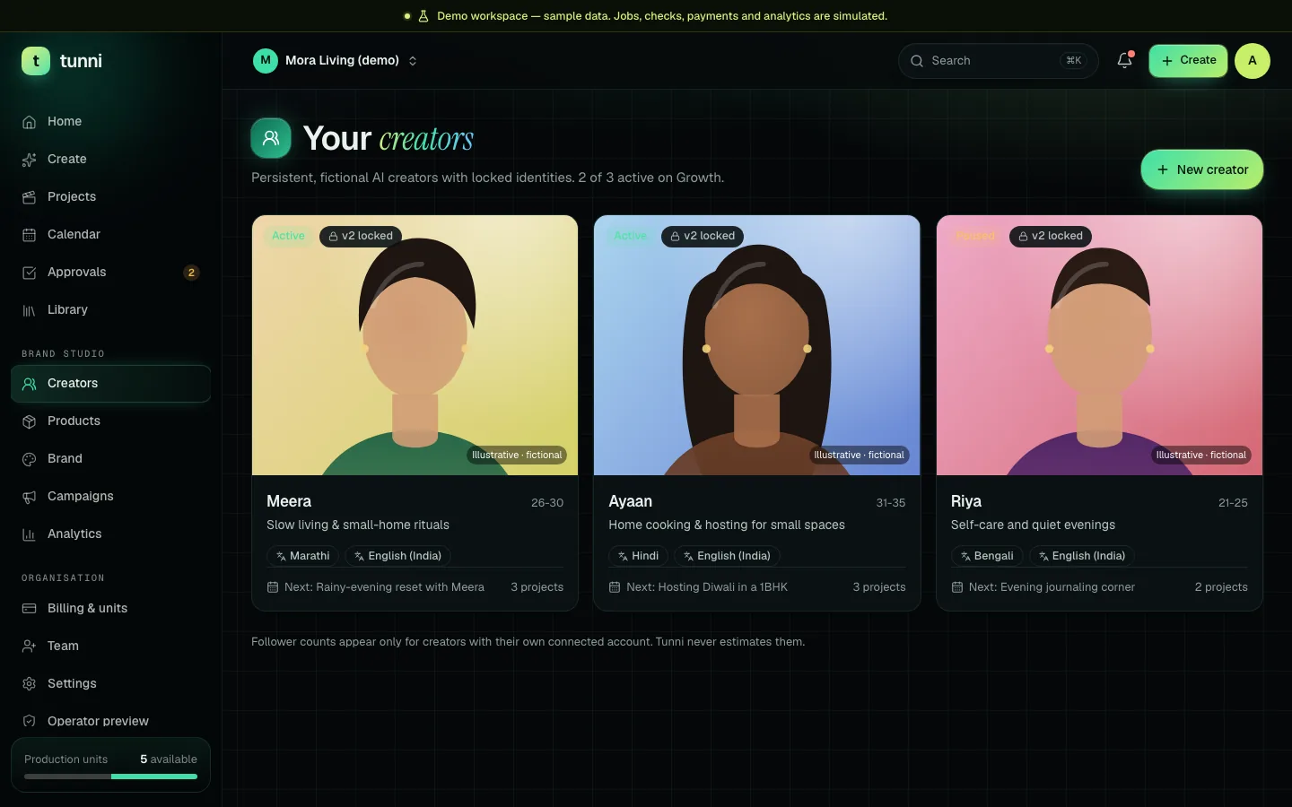Click the Team people icon
Viewport: 1292px width, 807px height.
(30, 646)
